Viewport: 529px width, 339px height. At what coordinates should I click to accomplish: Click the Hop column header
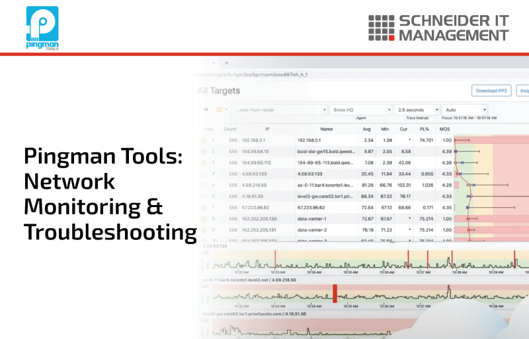(x=209, y=129)
